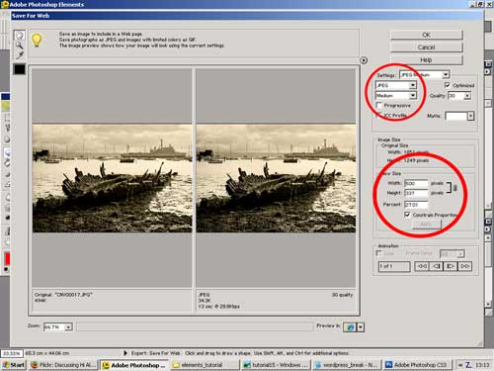This screenshot has height=371, width=494.
Task: Switch to Adobe Photoshop CS3 taskbar item
Action: (x=418, y=365)
